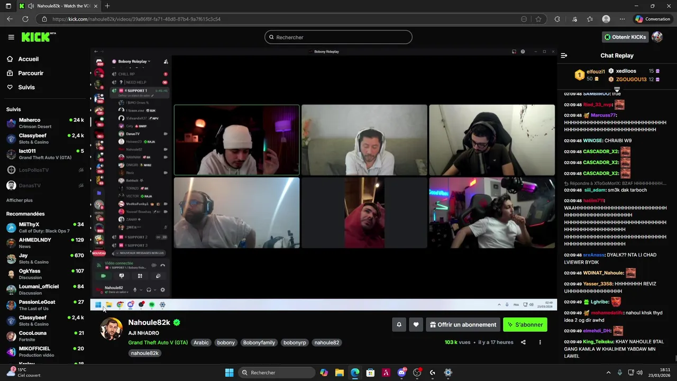
Task: Click the Nahoule82k channel avatar
Action: click(x=111, y=329)
